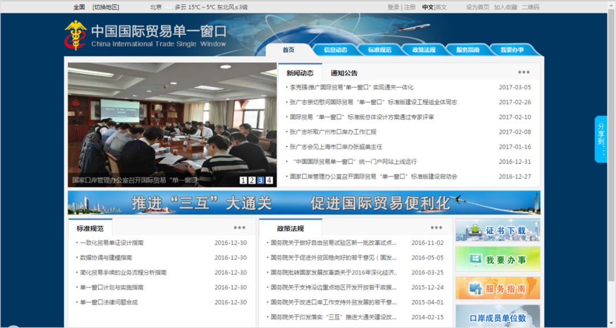The image size is (616, 328).
Task: Open the 分享到 share side tab
Action: pyautogui.click(x=601, y=139)
